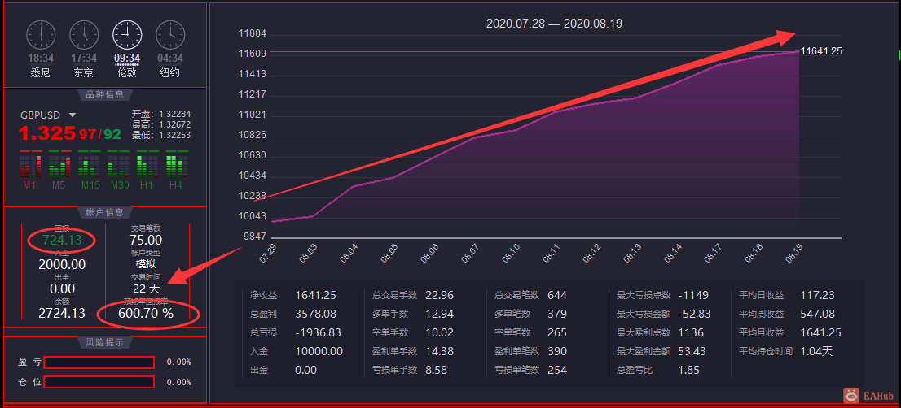Click the 11641.25 end value label

821,51
